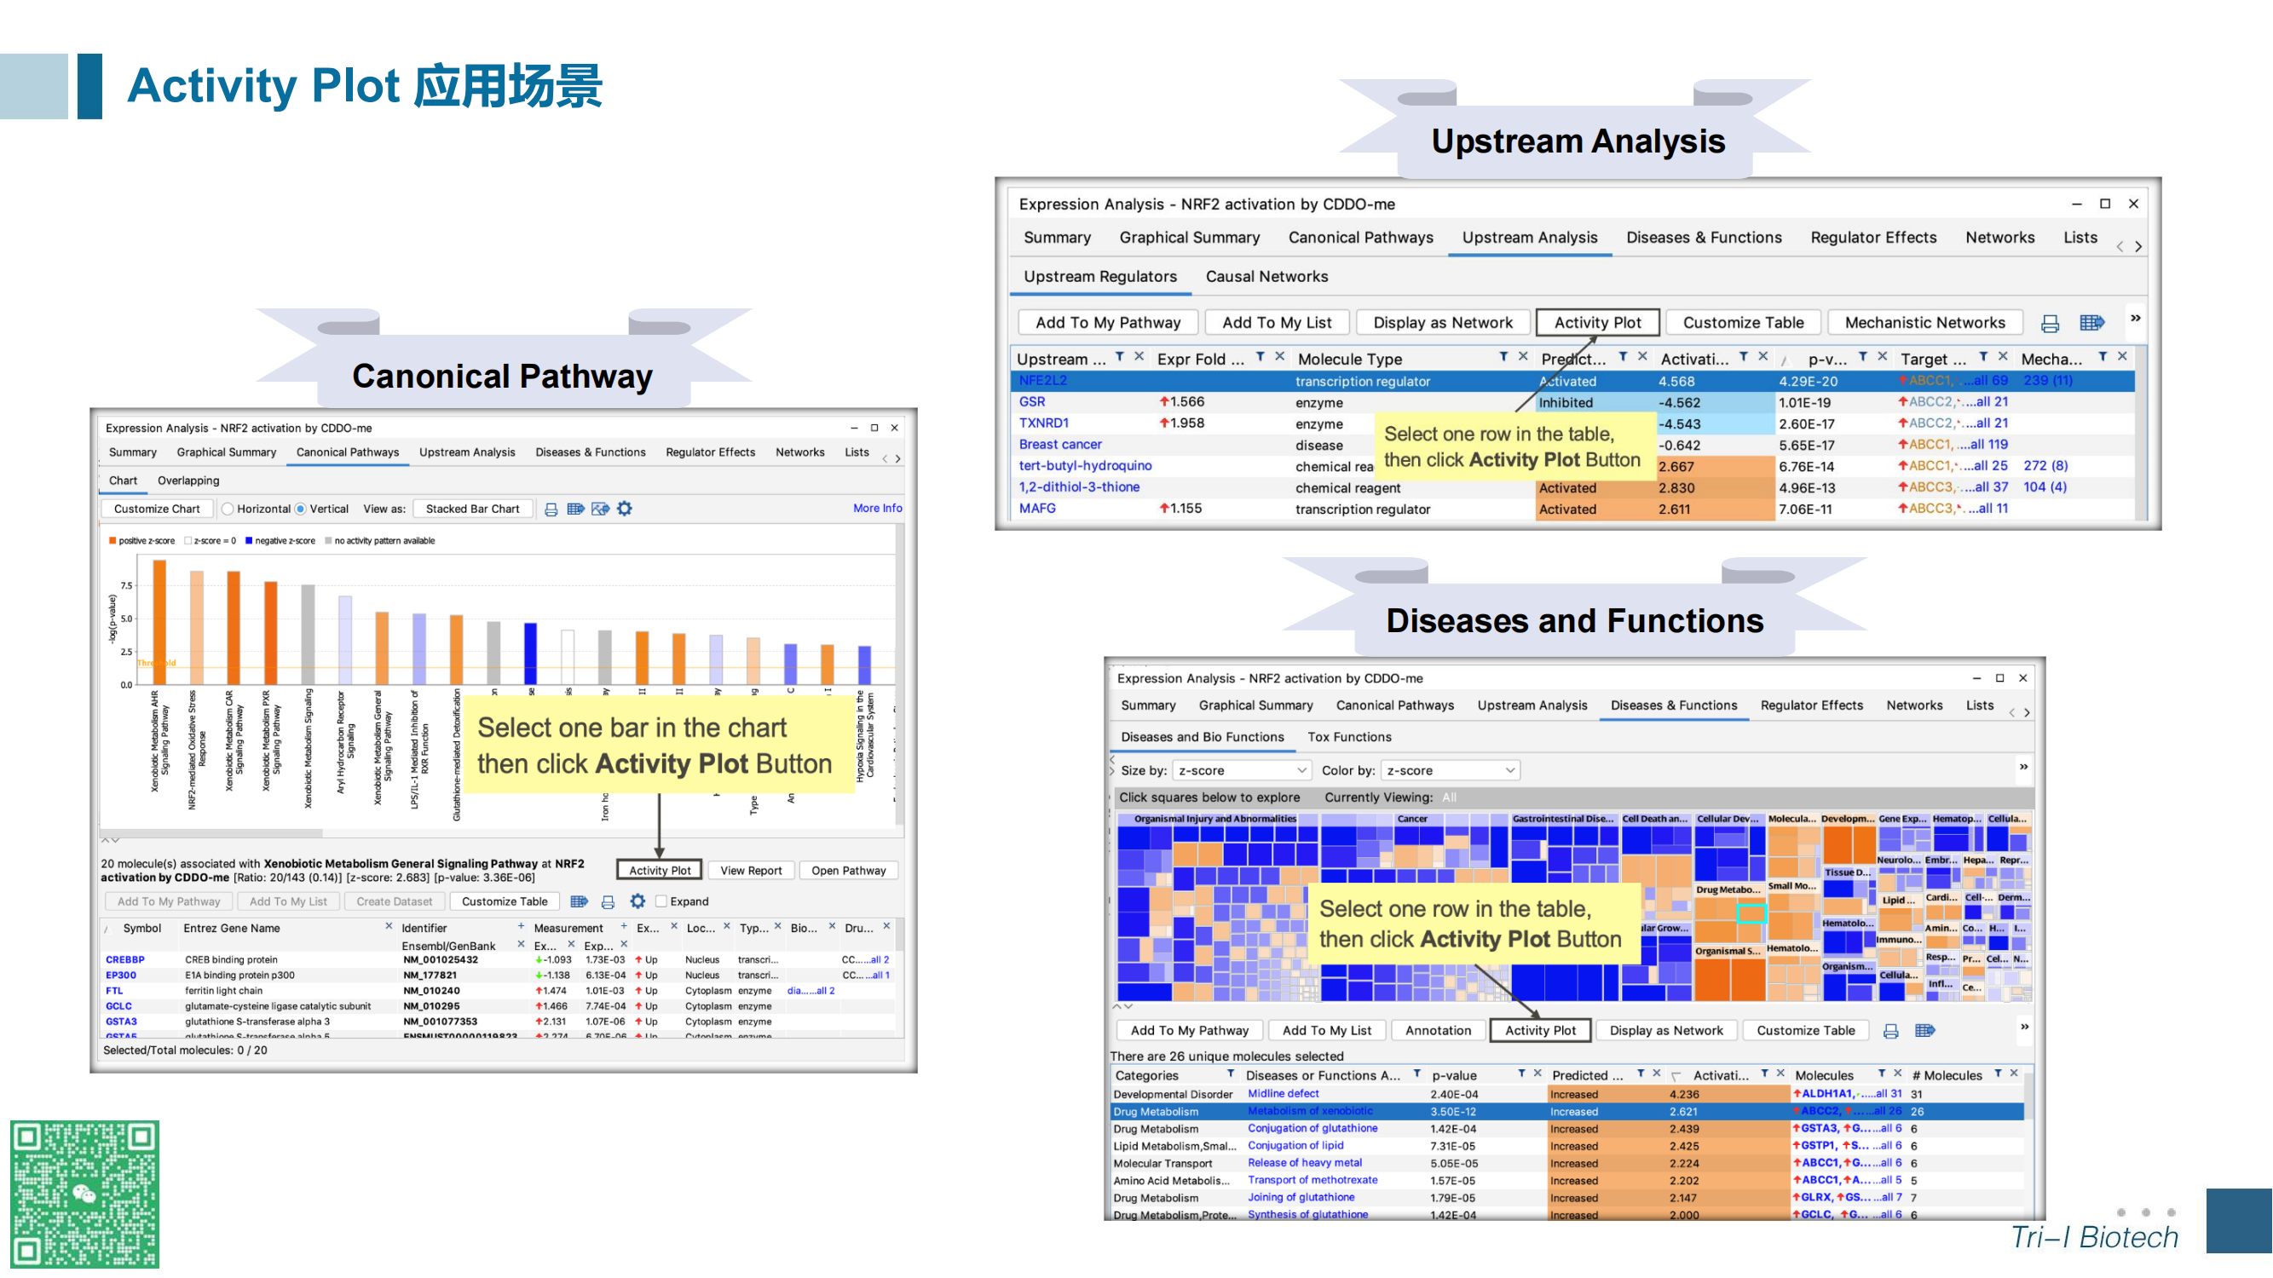Open the NFE2L2 upstream regulator link
The width and height of the screenshot is (2273, 1278).
coord(1042,381)
